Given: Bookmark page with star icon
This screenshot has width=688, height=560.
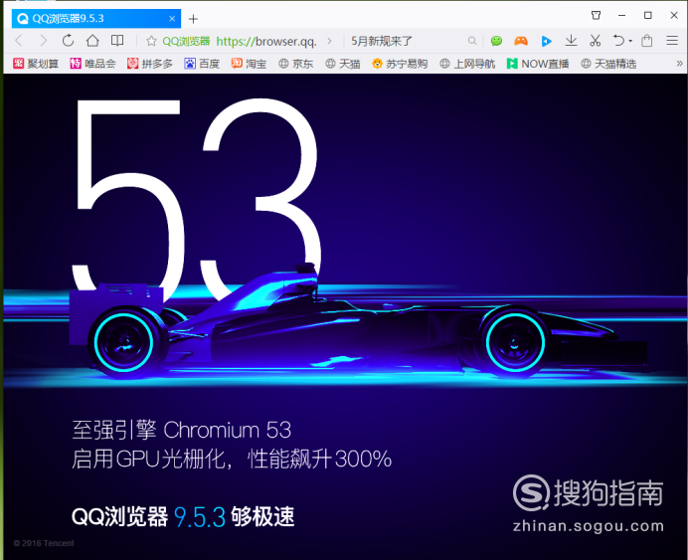Looking at the screenshot, I should click(151, 41).
